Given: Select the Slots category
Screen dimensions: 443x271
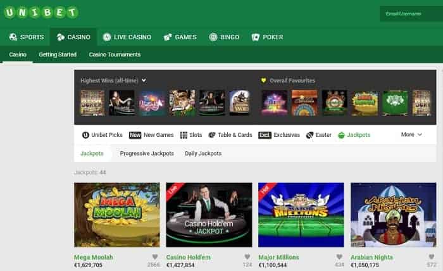Looking at the screenshot, I should click(x=191, y=135).
